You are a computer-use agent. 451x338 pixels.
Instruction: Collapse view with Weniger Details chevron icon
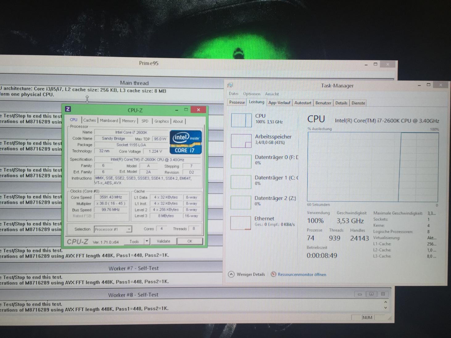[231, 274]
